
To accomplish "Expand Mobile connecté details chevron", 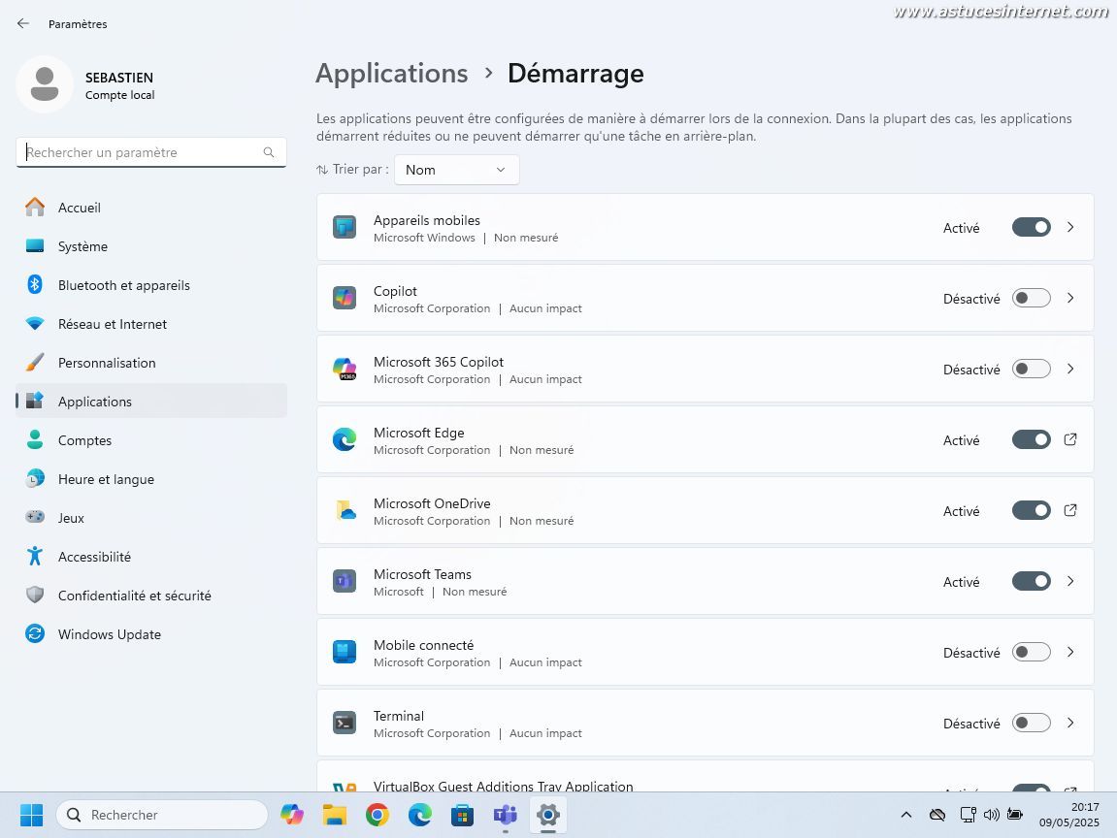I will (1070, 652).
